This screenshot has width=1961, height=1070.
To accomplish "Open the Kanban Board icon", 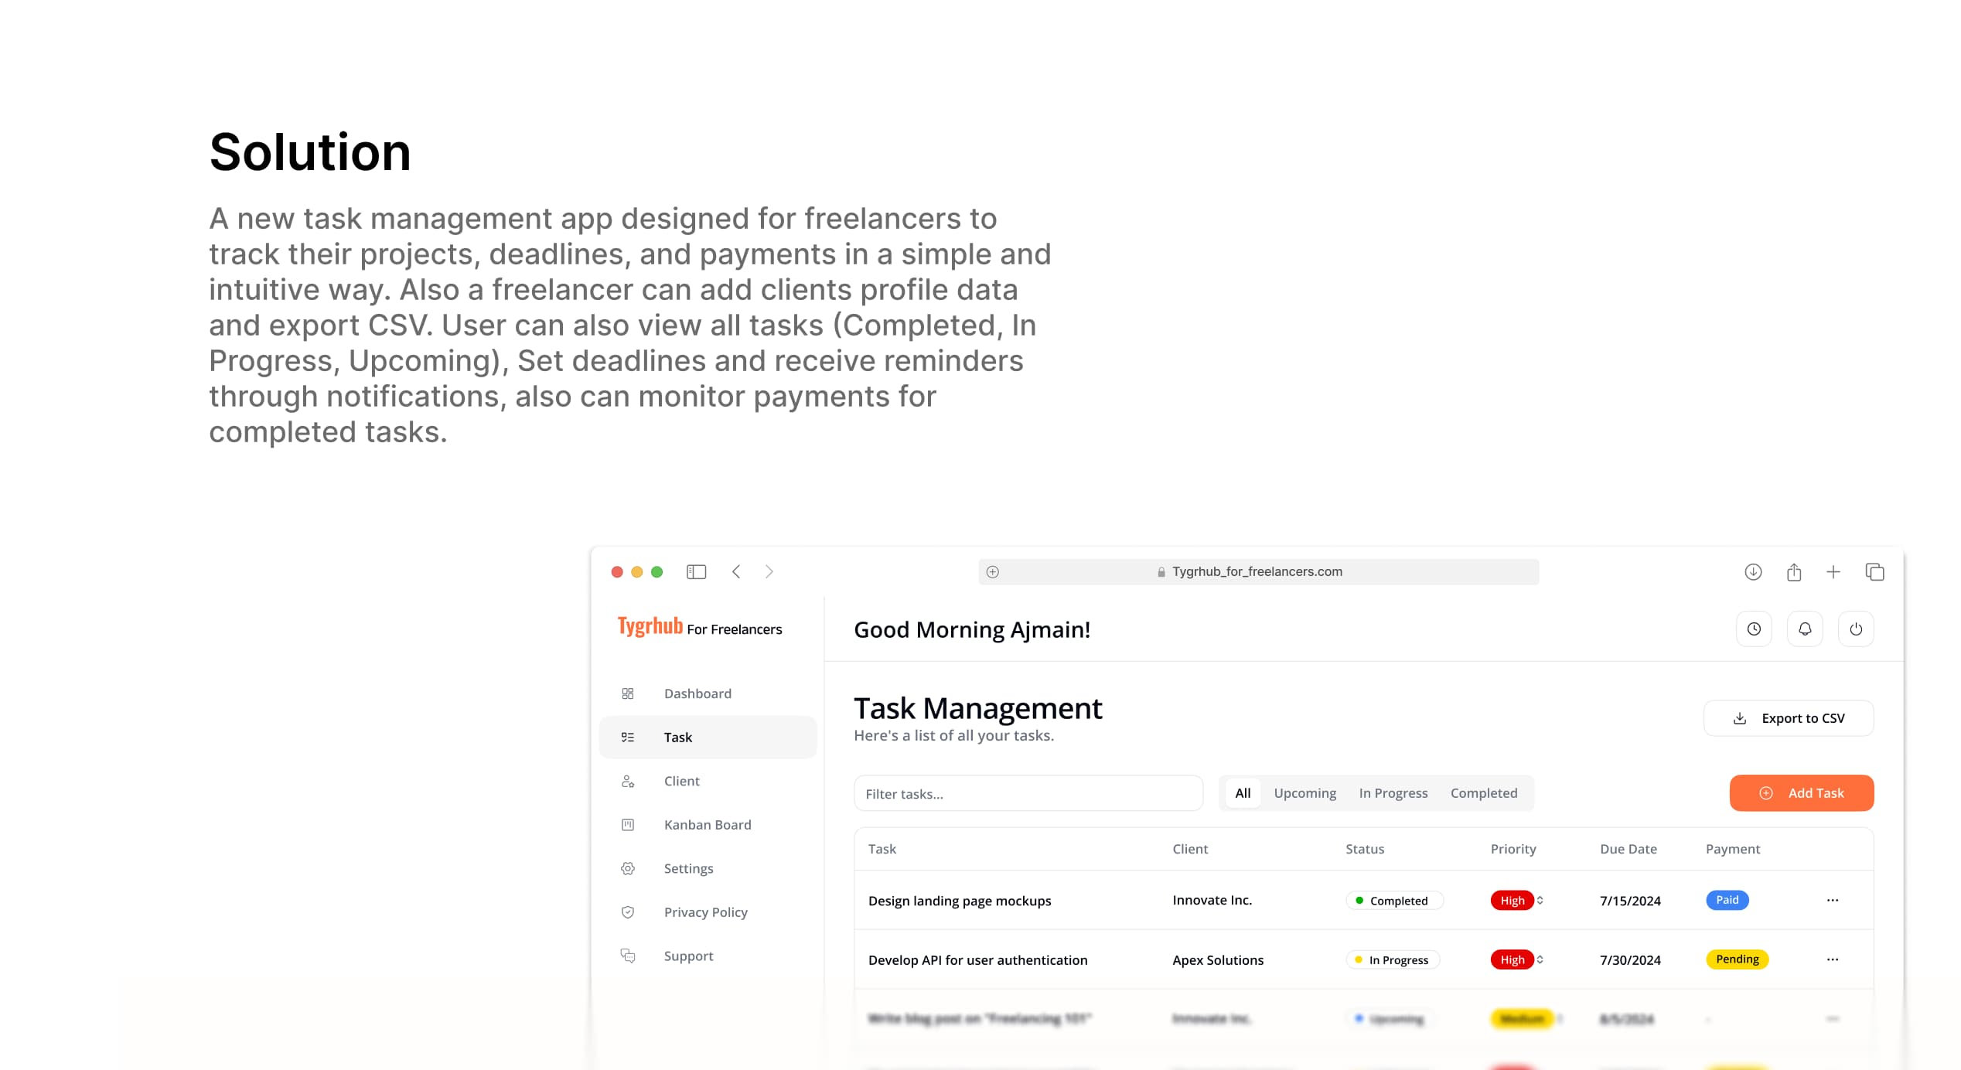I will [628, 824].
